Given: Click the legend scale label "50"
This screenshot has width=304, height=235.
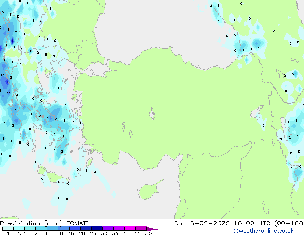Looking at the screenshot, I should point(148,233).
